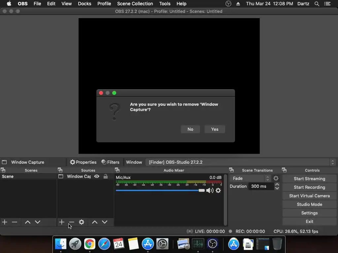Expand the Window selection dropdown
The image size is (338, 253).
pos(241,162)
